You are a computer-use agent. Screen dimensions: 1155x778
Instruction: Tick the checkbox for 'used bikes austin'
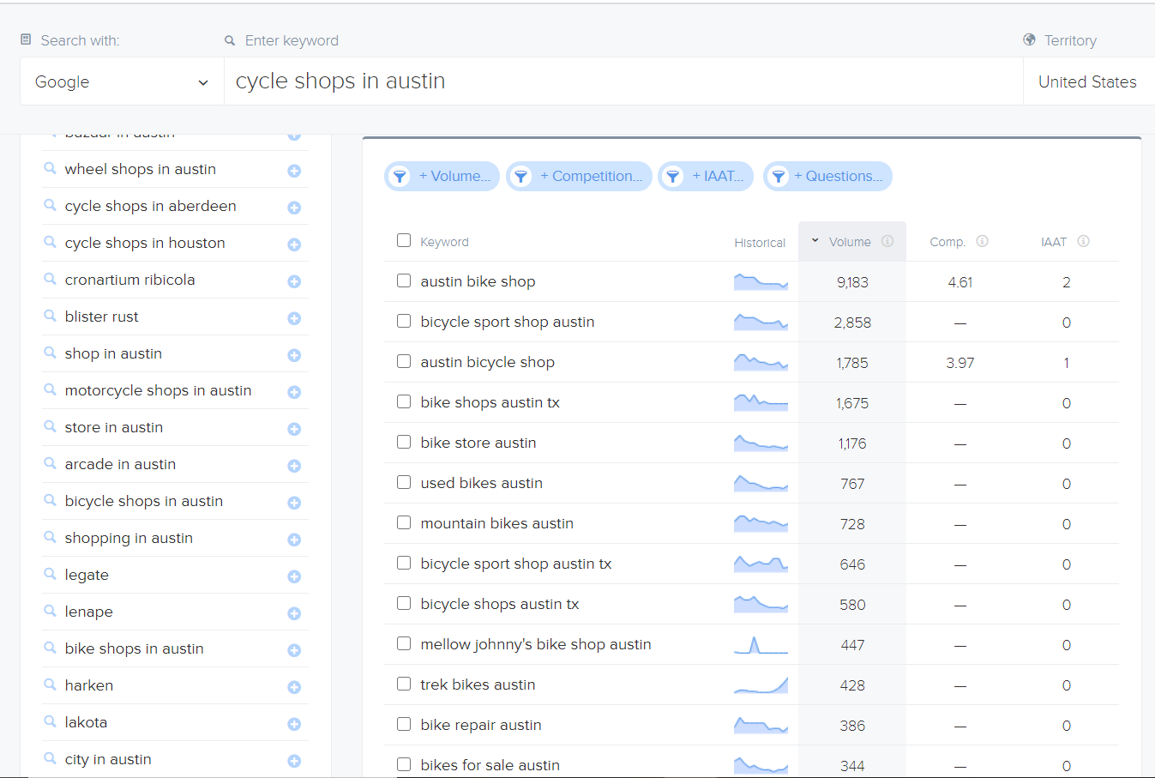tap(404, 482)
